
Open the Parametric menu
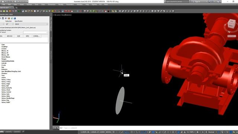(x=70, y=4)
